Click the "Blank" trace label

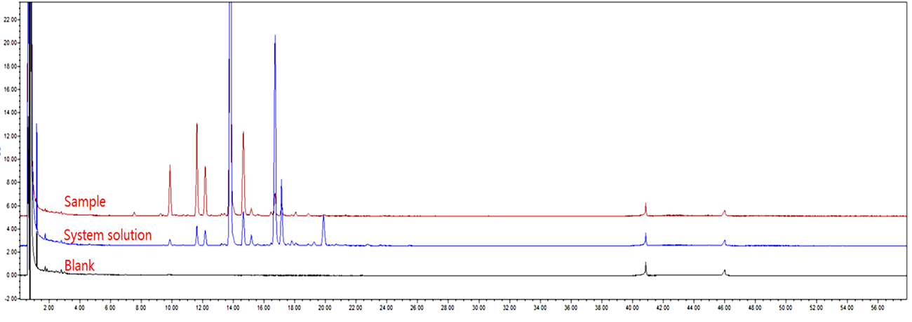coord(79,266)
